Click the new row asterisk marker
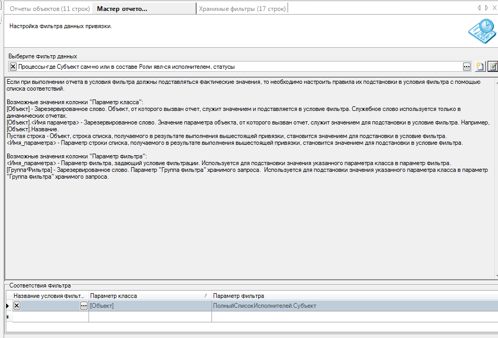This screenshot has height=338, width=498. 8,317
